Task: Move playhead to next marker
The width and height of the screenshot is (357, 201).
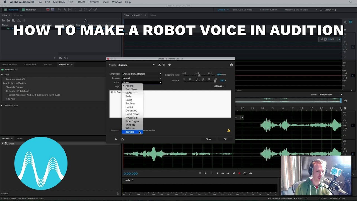Action: 234,173
